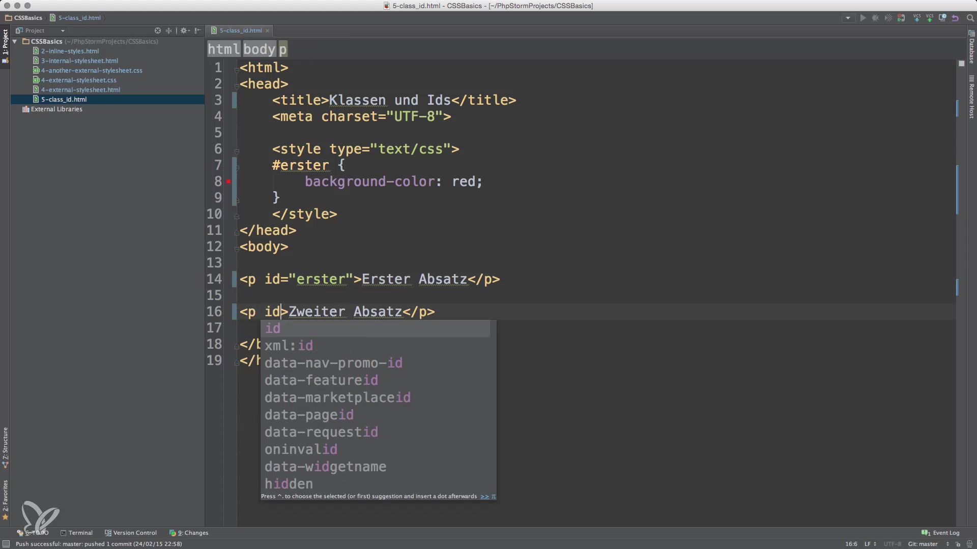Screen dimensions: 977x549
Task: Click the purple revert undo icon
Action: 955,18
